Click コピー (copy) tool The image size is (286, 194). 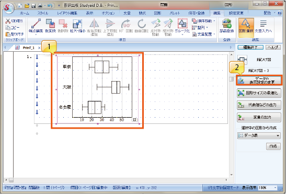[x=13, y=28]
